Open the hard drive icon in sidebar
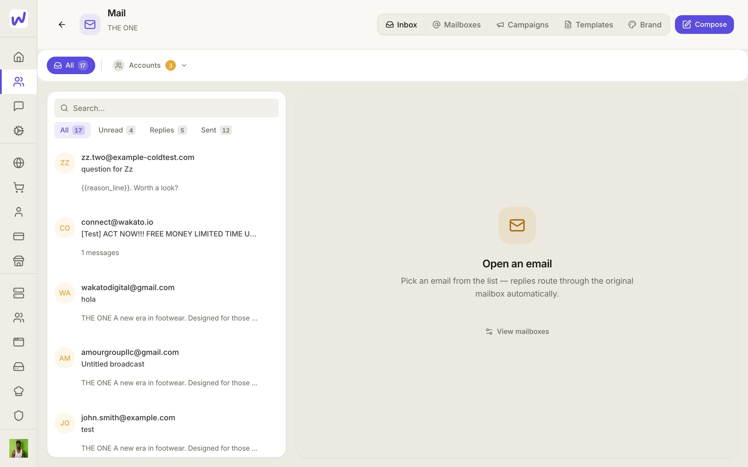 coord(18,367)
